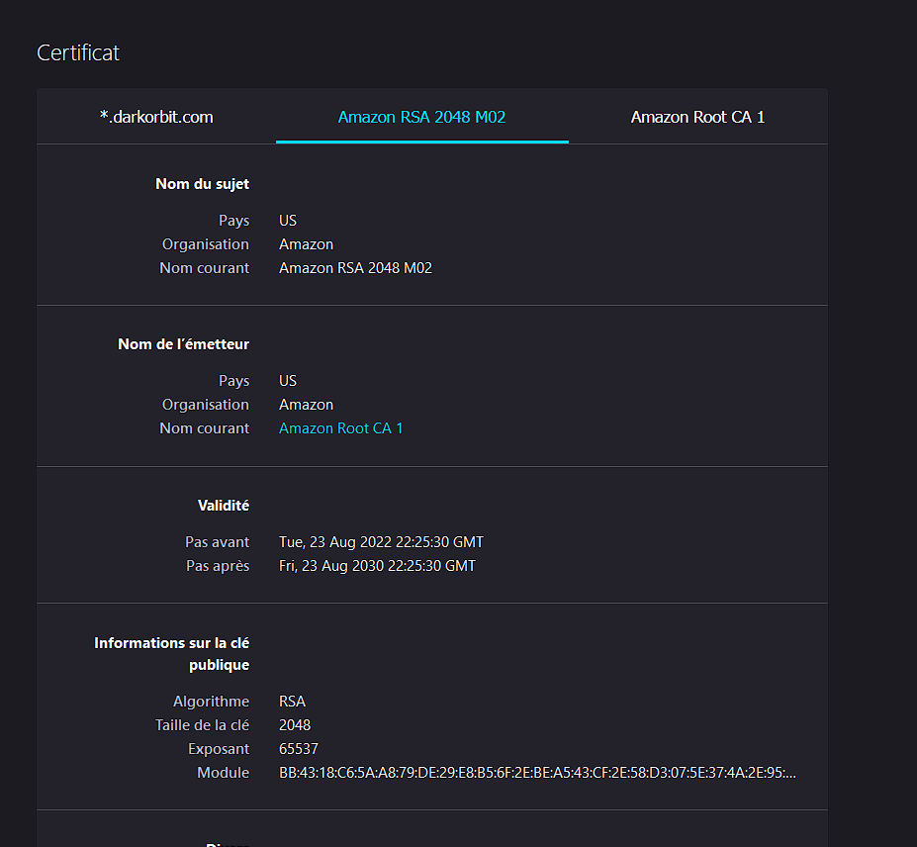This screenshot has width=917, height=847.
Task: Click the Pas avant label
Action: [x=218, y=542]
